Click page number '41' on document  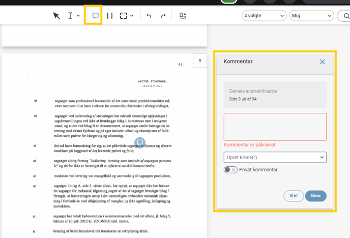pos(180,65)
